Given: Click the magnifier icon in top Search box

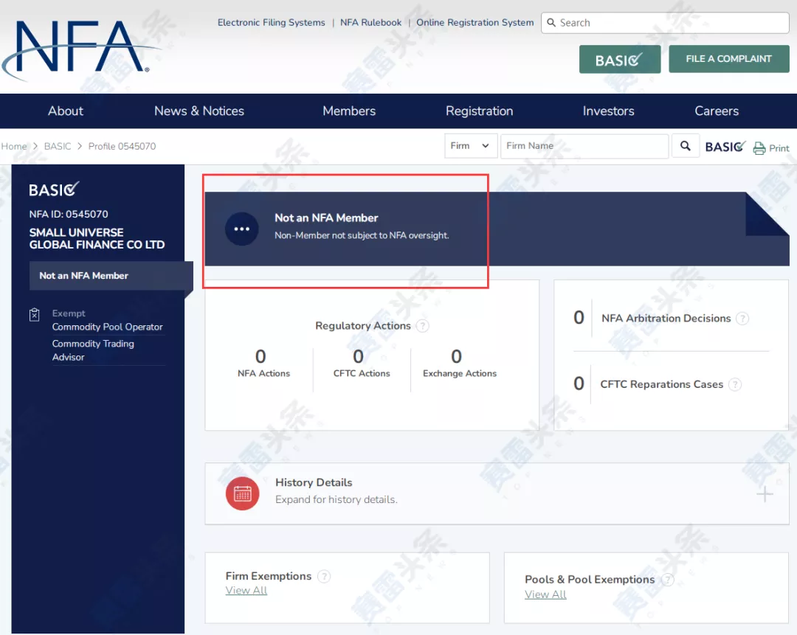Looking at the screenshot, I should 551,23.
